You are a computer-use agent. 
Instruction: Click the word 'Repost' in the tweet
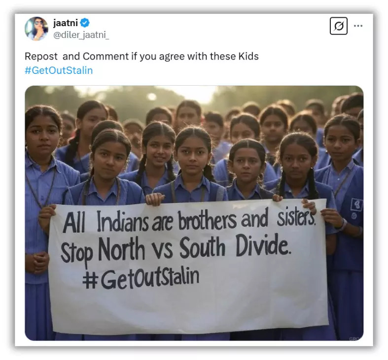point(41,56)
